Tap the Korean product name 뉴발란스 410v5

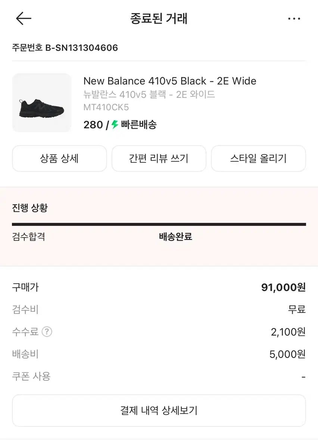149,94
